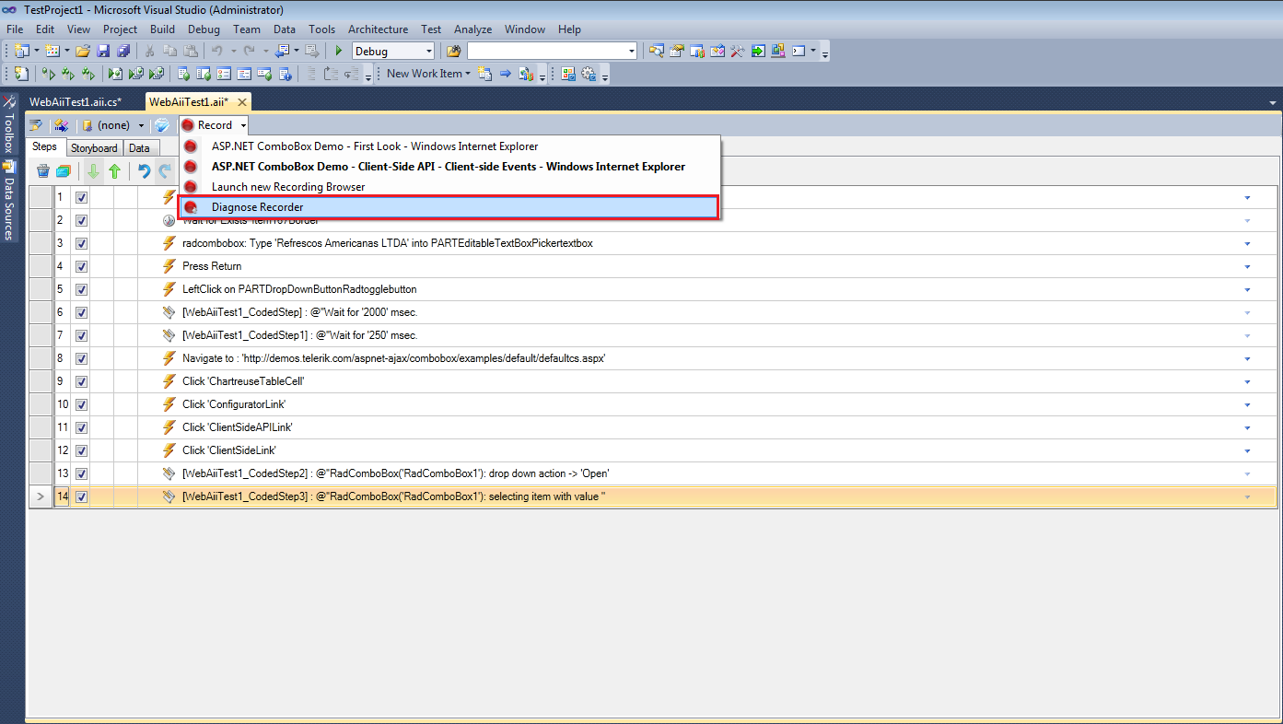Open the (none) dropdown in test toolbar
1283x724 pixels.
pos(141,125)
